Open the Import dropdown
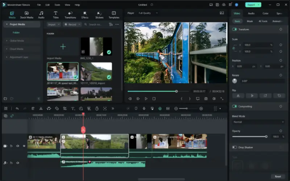The width and height of the screenshot is (290, 181). click(54, 24)
